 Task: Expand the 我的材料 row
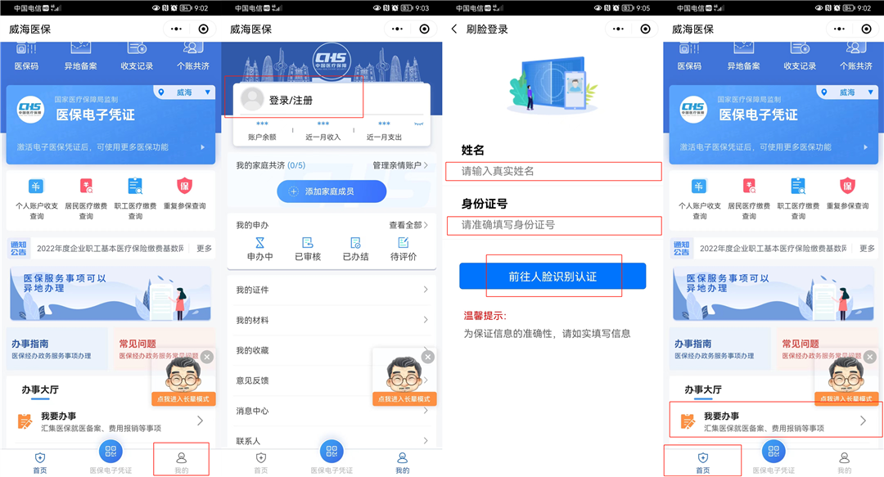pos(331,320)
